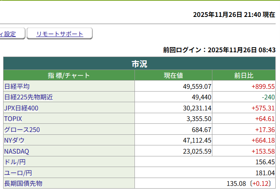Click the 市況 table title header

(x=139, y=64)
